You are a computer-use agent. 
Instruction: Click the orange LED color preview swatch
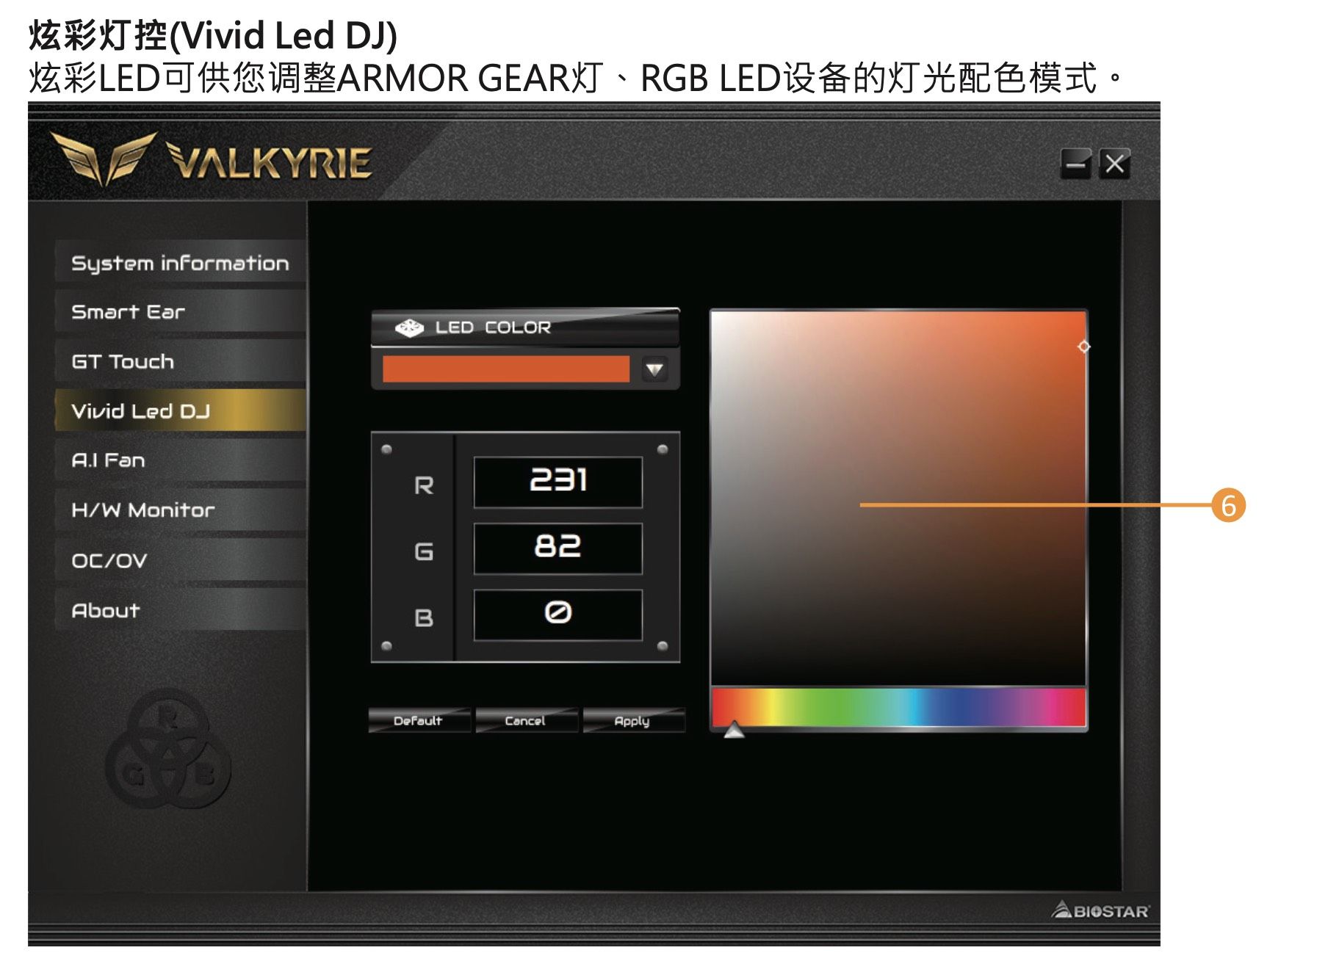pos(506,369)
